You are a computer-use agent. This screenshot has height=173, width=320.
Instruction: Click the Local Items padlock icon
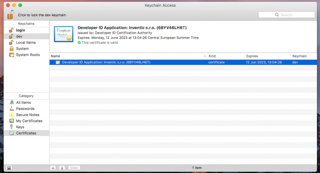[11, 42]
